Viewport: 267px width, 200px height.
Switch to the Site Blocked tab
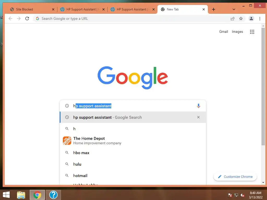pos(31,9)
